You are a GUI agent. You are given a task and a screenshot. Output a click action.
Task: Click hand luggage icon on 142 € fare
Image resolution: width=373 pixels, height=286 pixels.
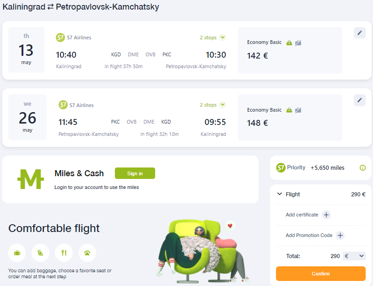(x=289, y=43)
